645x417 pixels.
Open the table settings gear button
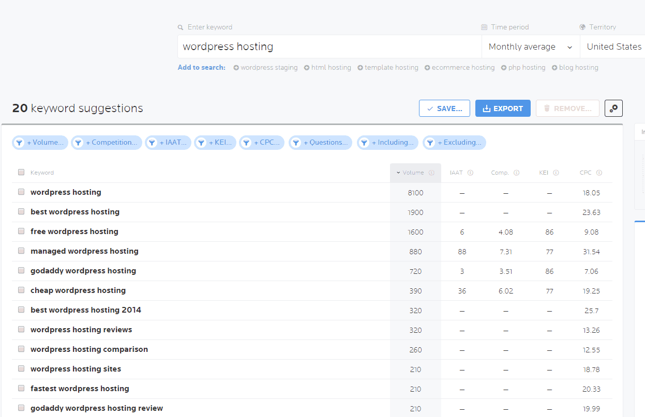613,109
